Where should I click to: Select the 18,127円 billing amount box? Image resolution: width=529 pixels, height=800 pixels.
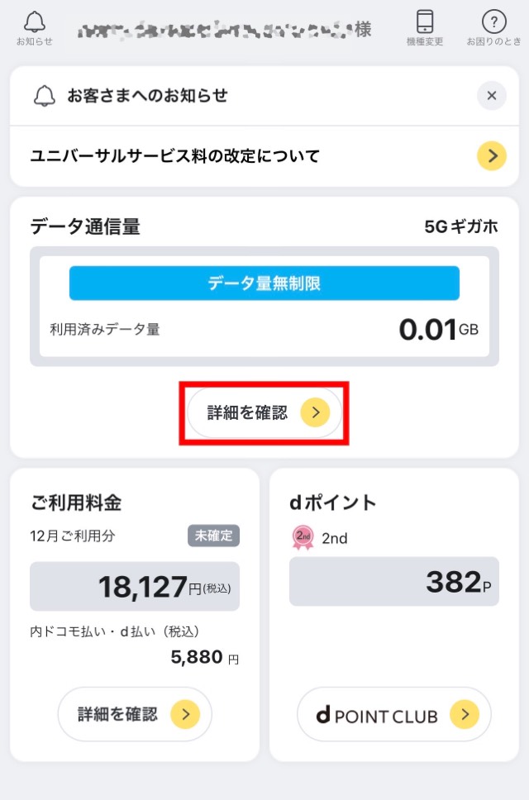coord(135,586)
